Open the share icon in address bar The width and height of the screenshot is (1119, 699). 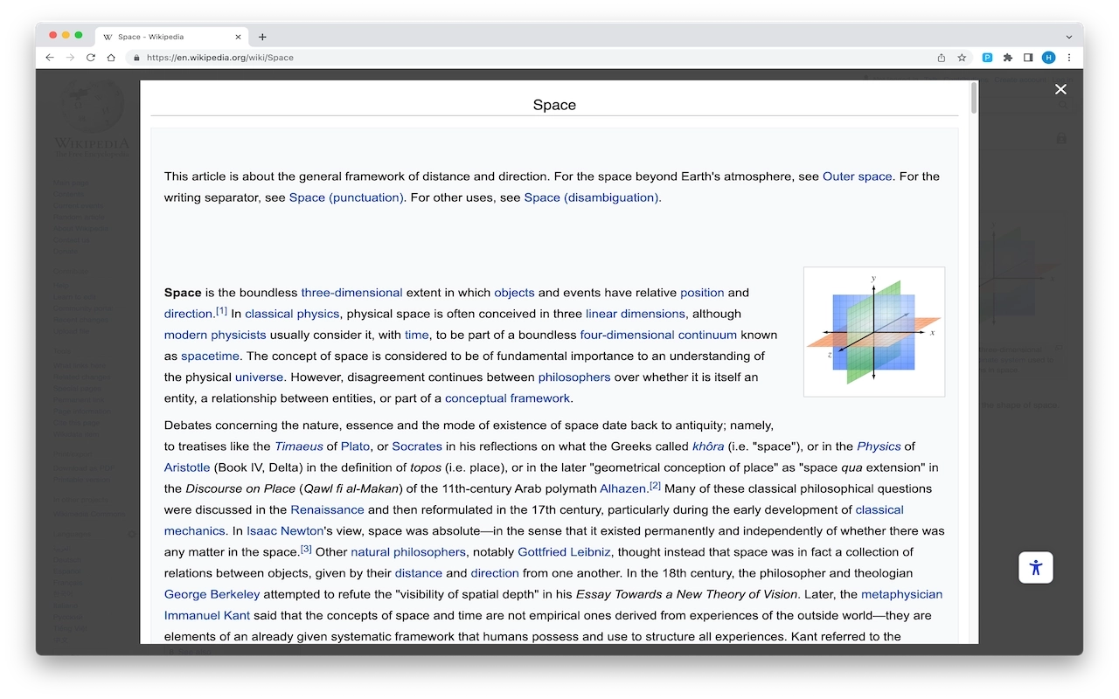pos(942,58)
